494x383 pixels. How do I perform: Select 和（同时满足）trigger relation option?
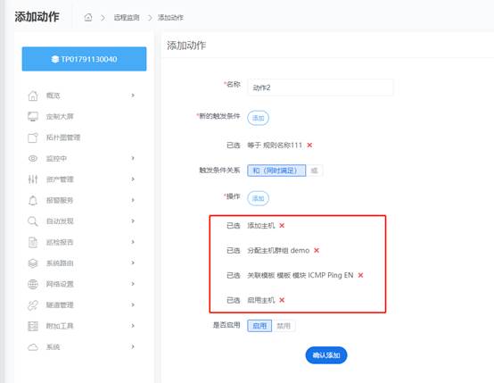point(276,171)
